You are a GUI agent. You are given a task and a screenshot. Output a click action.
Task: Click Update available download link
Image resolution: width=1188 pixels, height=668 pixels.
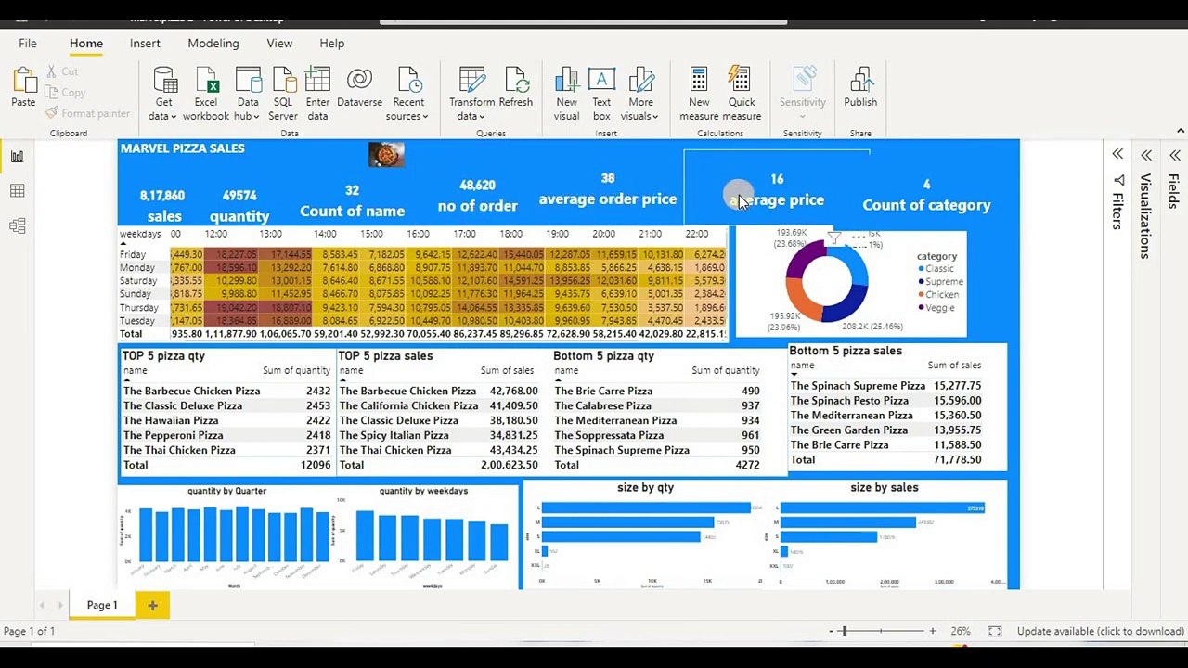coord(1101,631)
